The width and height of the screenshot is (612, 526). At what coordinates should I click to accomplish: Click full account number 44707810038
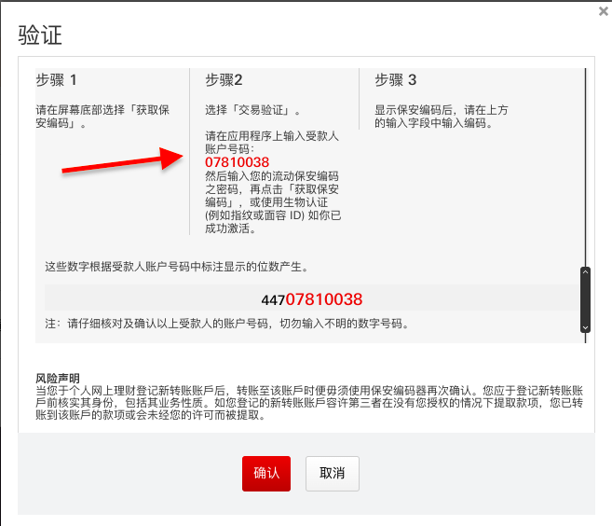(x=312, y=299)
